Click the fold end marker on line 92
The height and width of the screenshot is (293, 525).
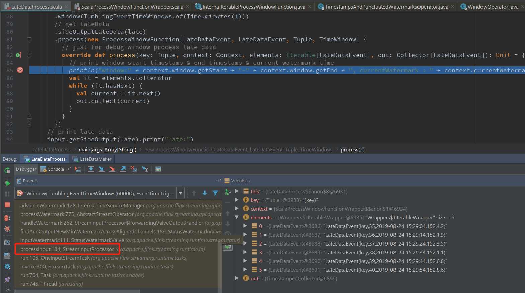(x=29, y=124)
